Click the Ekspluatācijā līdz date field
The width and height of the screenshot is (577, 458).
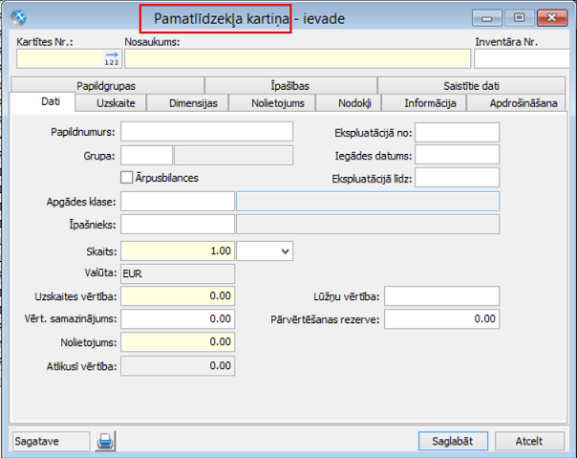click(x=457, y=178)
